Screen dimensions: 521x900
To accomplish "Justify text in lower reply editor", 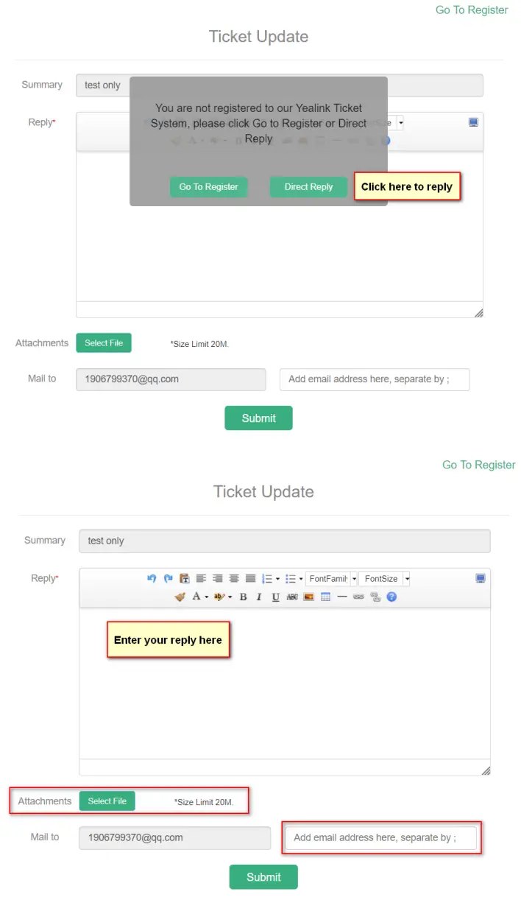I will click(250, 579).
